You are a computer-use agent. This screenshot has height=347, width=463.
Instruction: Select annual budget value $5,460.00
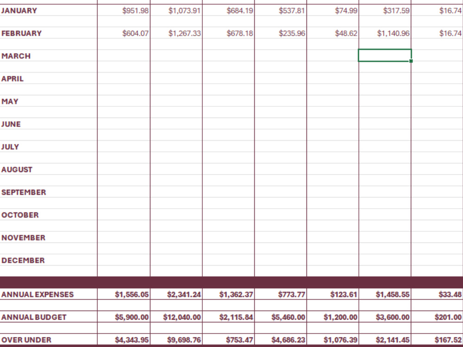point(281,317)
